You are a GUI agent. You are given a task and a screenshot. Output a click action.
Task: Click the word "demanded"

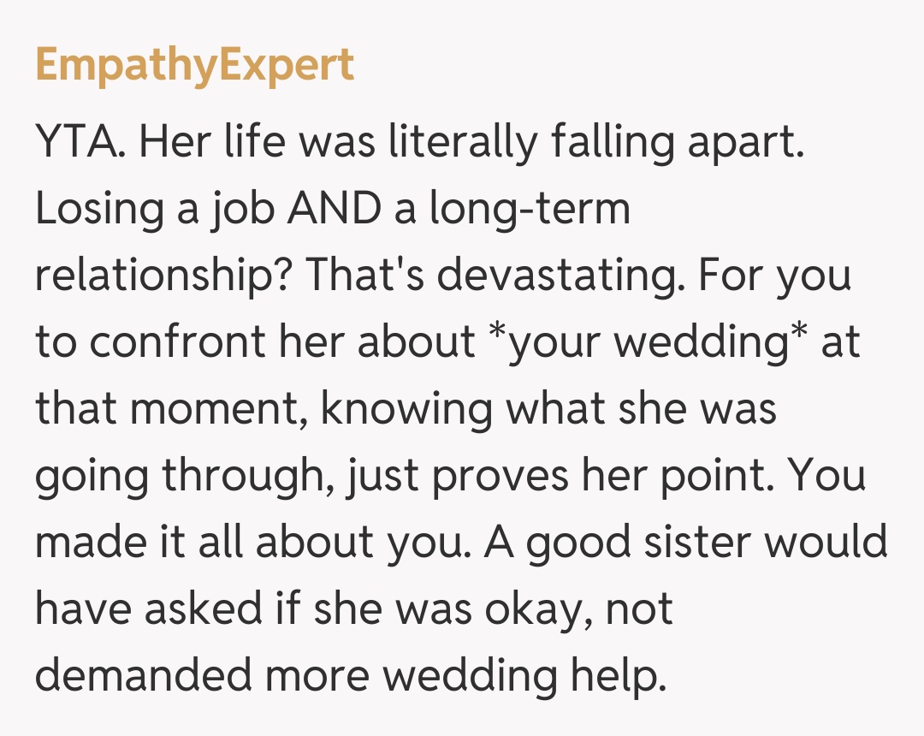pyautogui.click(x=145, y=676)
